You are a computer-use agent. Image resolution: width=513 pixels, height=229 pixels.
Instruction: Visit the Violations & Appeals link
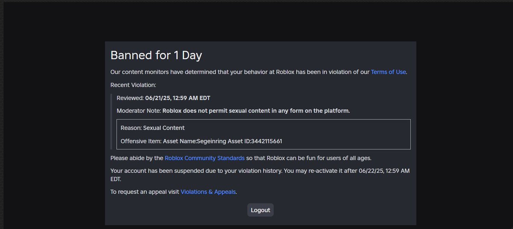(x=208, y=192)
